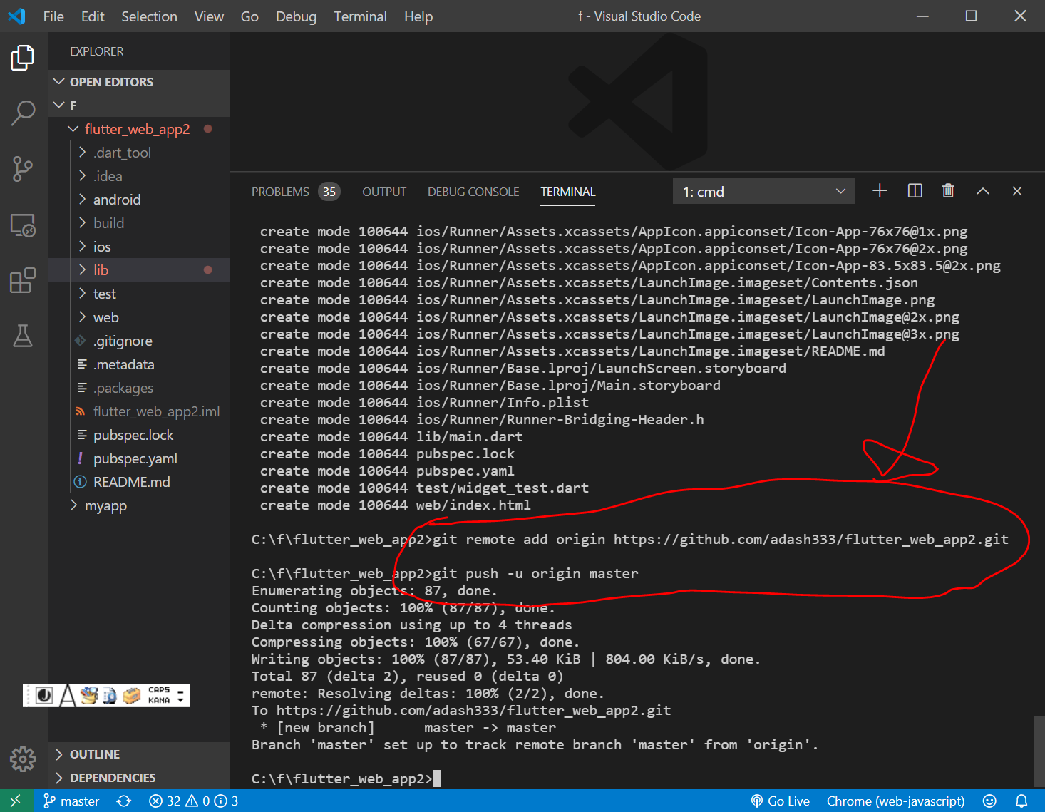Open the Help menu
The height and width of the screenshot is (812, 1045).
[x=418, y=16]
